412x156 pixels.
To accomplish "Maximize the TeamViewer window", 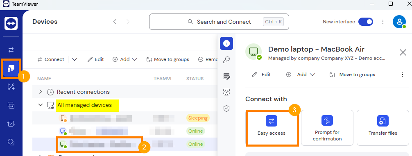I will (x=391, y=4).
